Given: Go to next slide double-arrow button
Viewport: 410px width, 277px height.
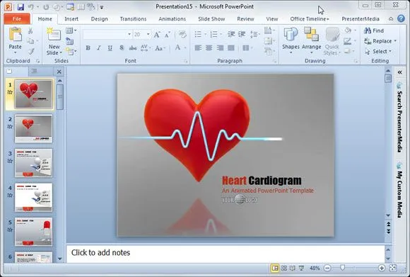Looking at the screenshot, I should click(x=389, y=231).
